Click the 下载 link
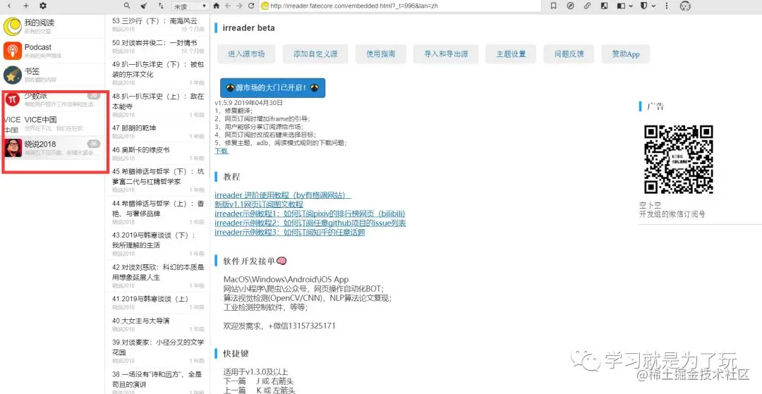The height and width of the screenshot is (394, 762). point(222,151)
